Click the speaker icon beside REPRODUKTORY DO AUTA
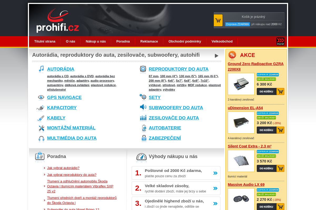 tap(143, 69)
